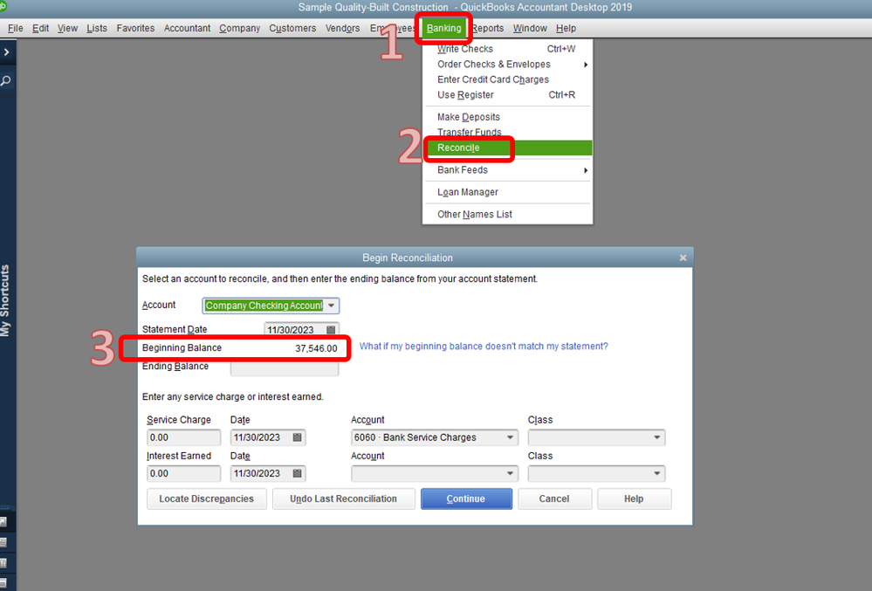Viewport: 872px width, 591px height.
Task: Open calendar picker beside Statement Date
Action: [331, 330]
